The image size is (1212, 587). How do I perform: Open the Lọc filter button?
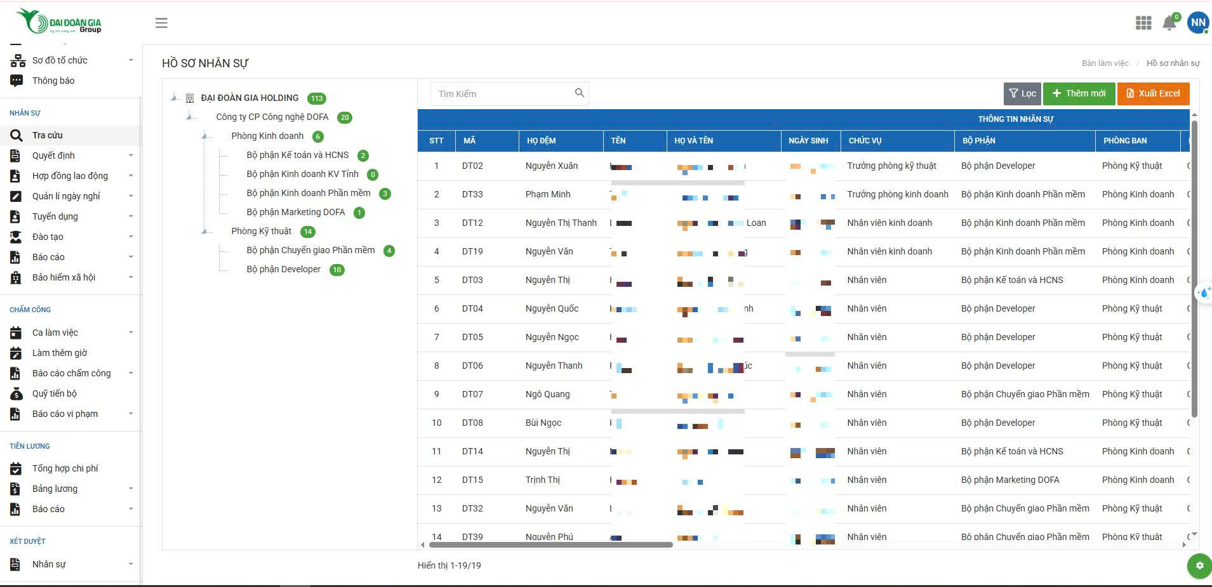coord(1022,93)
